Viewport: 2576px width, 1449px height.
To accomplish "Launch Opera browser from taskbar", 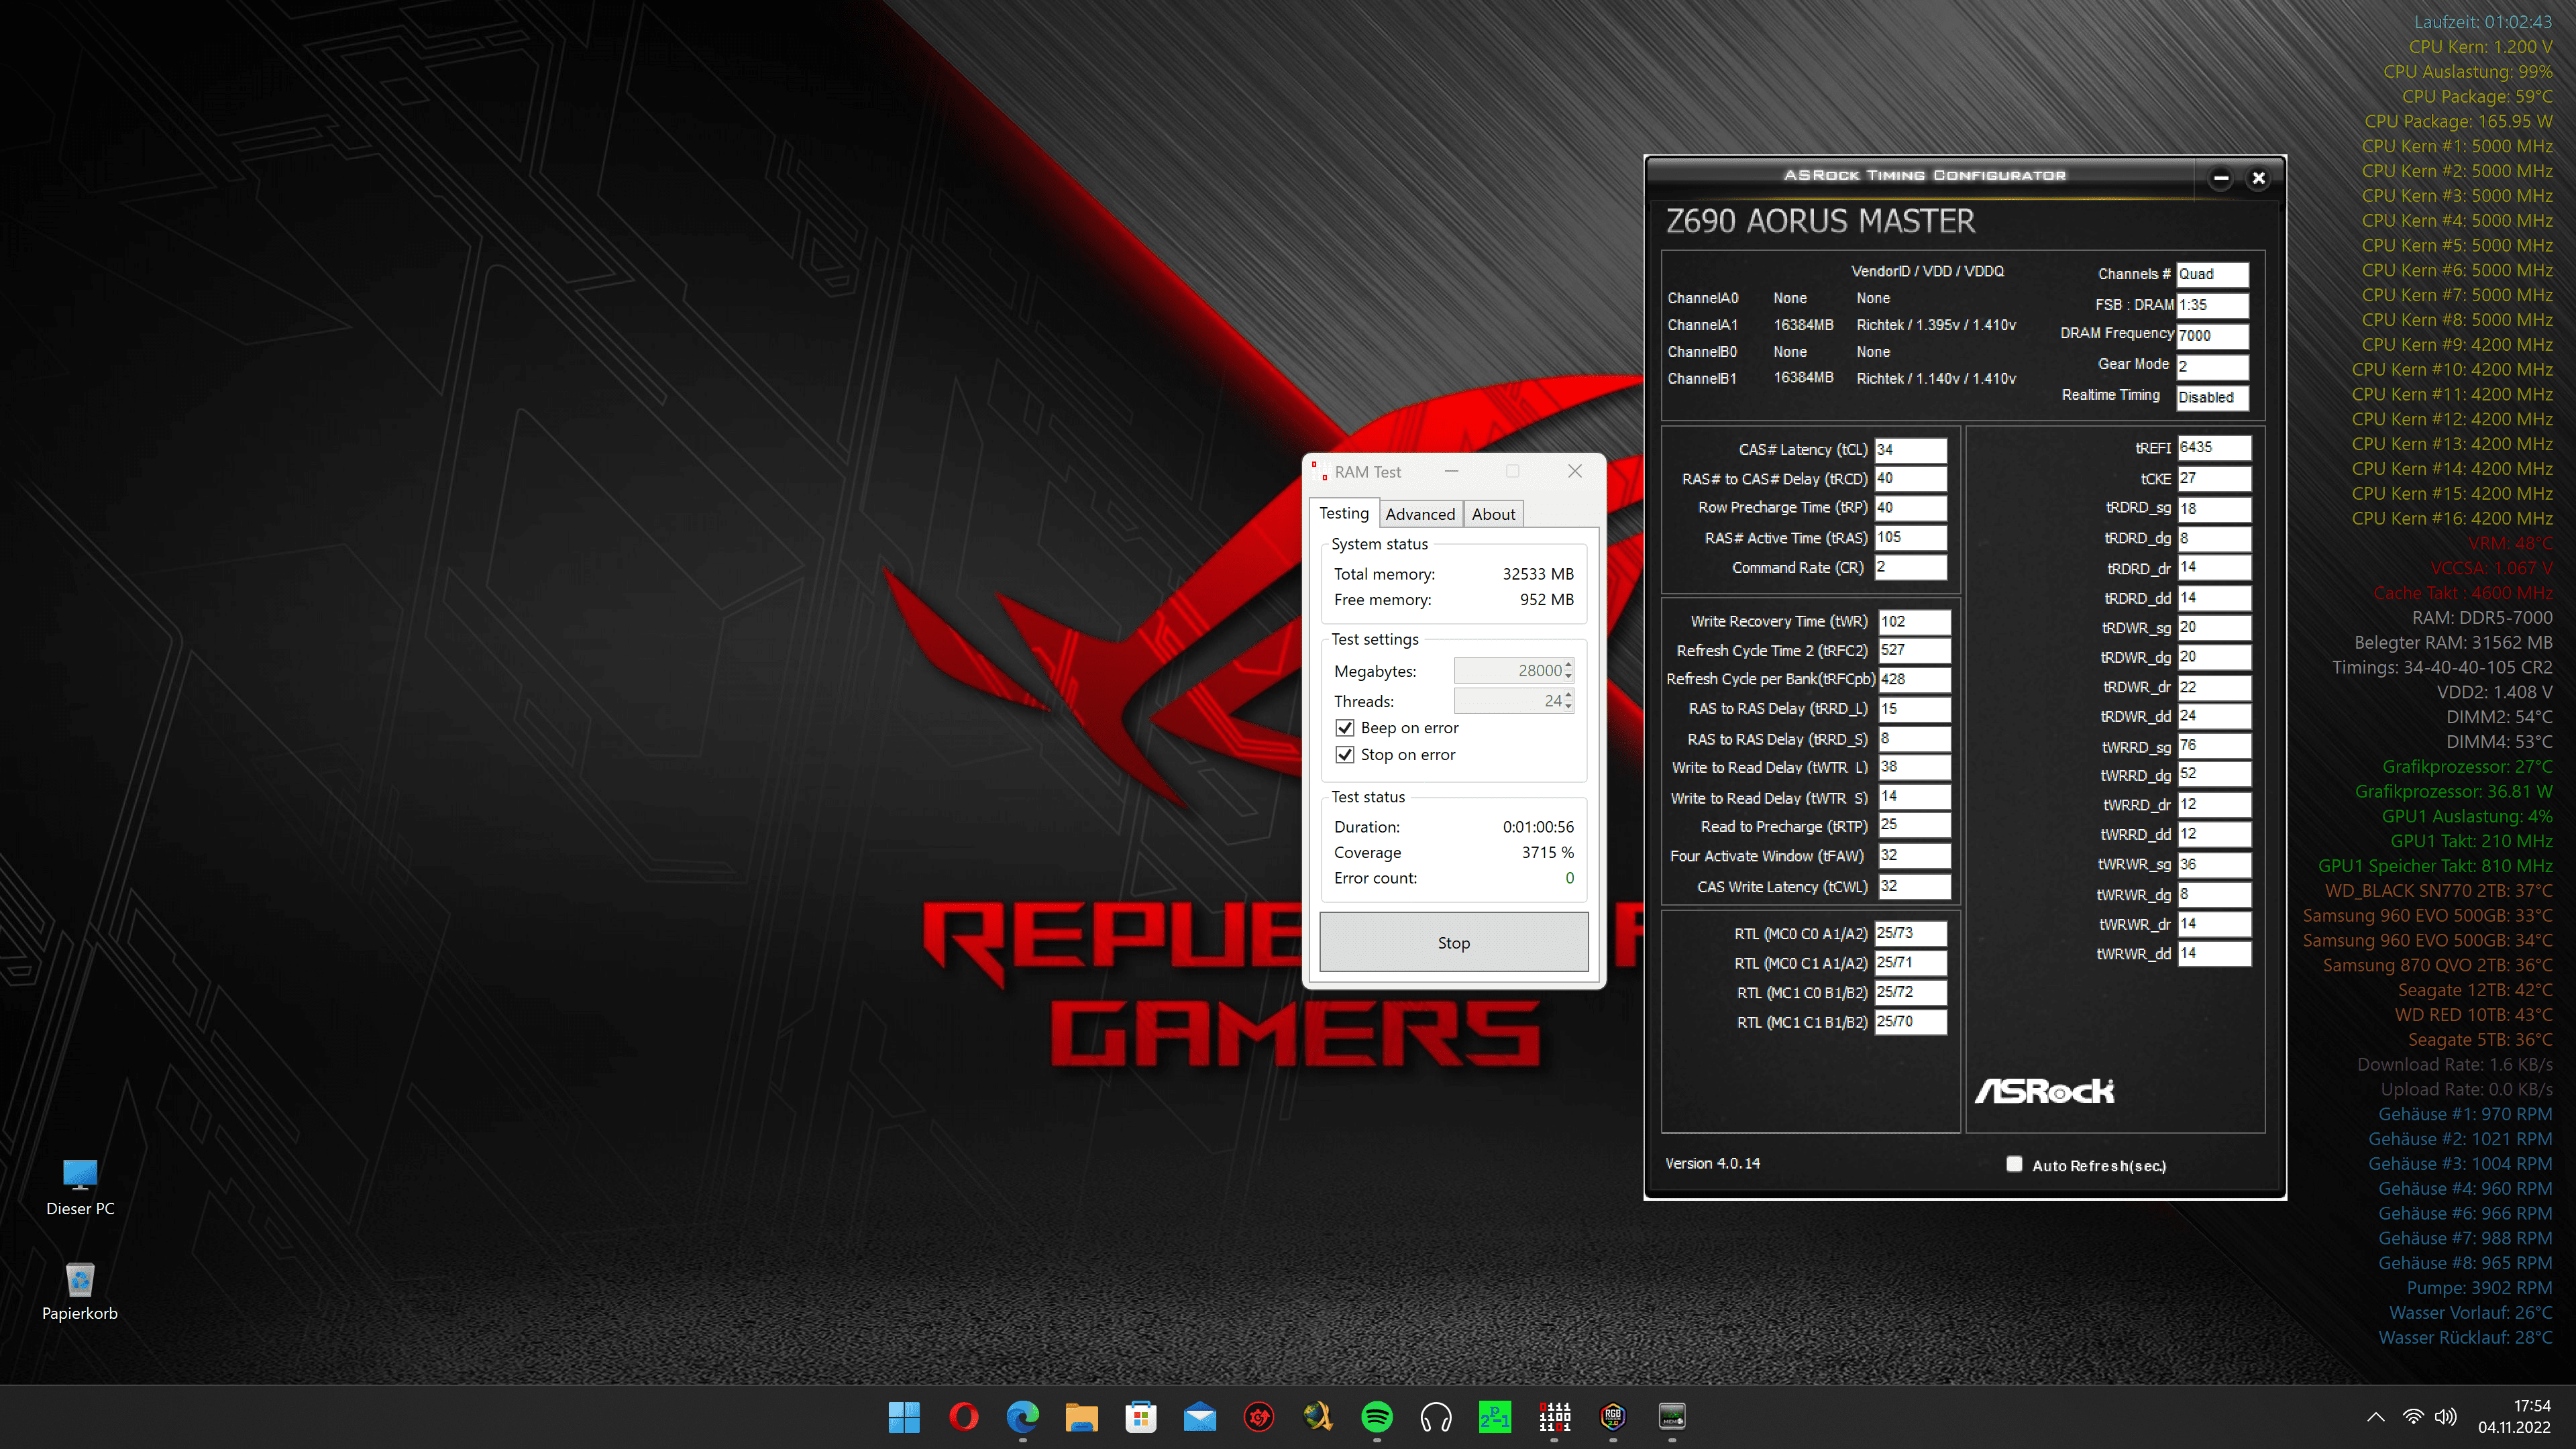I will tap(963, 1416).
